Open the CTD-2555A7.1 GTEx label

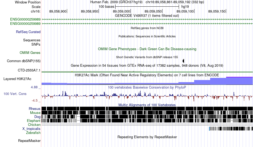coord(29,70)
